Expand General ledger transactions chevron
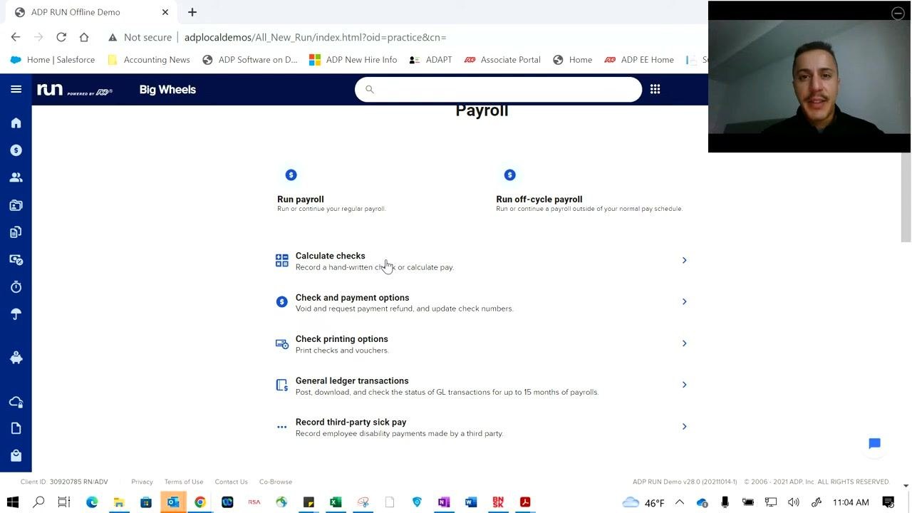 [x=684, y=385]
